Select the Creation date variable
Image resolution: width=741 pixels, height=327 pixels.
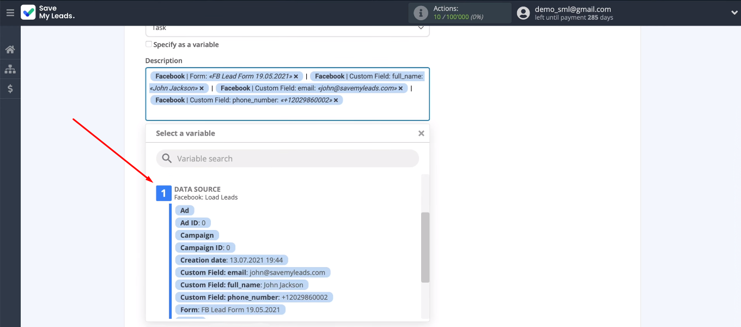(x=232, y=260)
